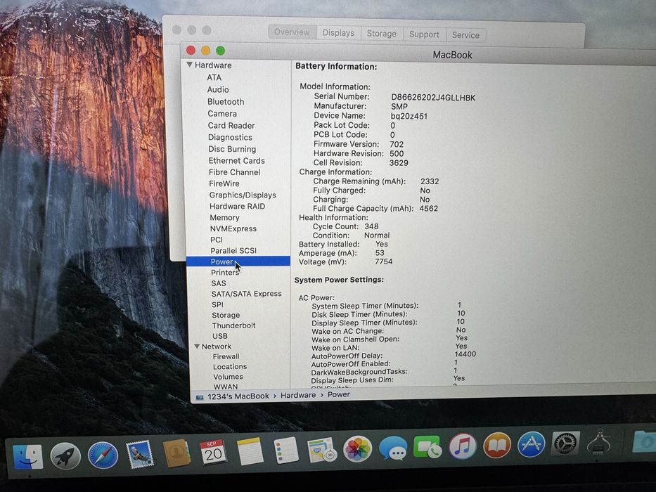Image resolution: width=656 pixels, height=492 pixels.
Task: Click Power in bottom path bar
Action: 339,394
